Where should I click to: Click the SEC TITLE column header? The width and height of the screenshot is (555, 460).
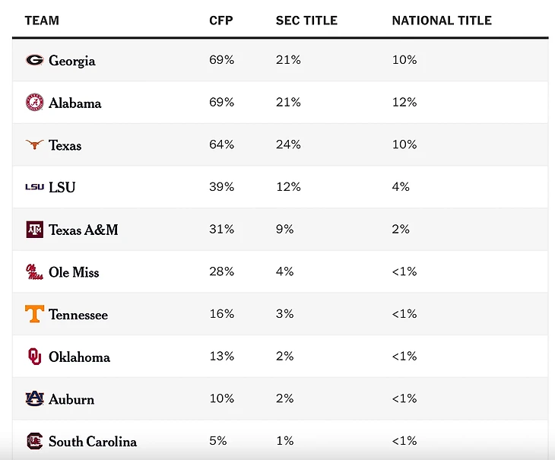coord(306,21)
